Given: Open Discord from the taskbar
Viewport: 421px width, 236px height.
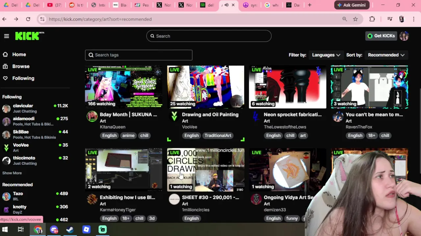Looking at the screenshot, I should point(54,229).
